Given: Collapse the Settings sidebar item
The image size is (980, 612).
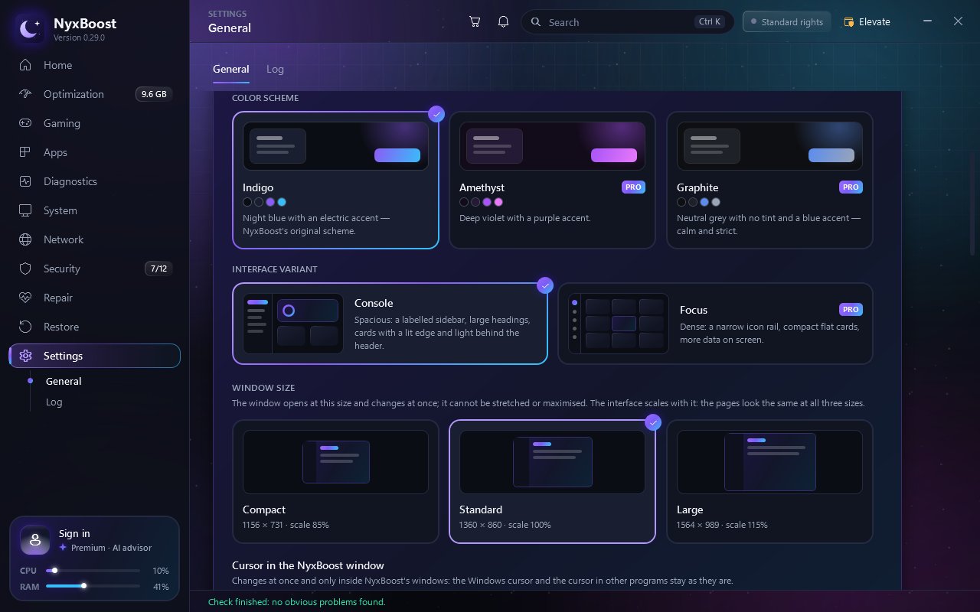Looking at the screenshot, I should [x=95, y=356].
